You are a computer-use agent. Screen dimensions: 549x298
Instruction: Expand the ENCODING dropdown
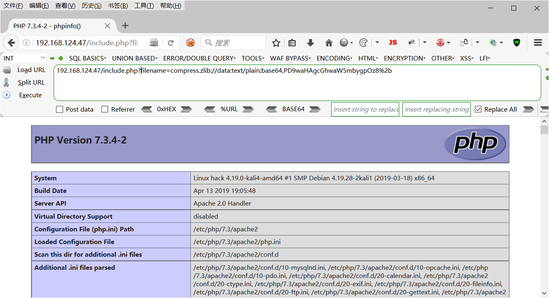pyautogui.click(x=335, y=58)
